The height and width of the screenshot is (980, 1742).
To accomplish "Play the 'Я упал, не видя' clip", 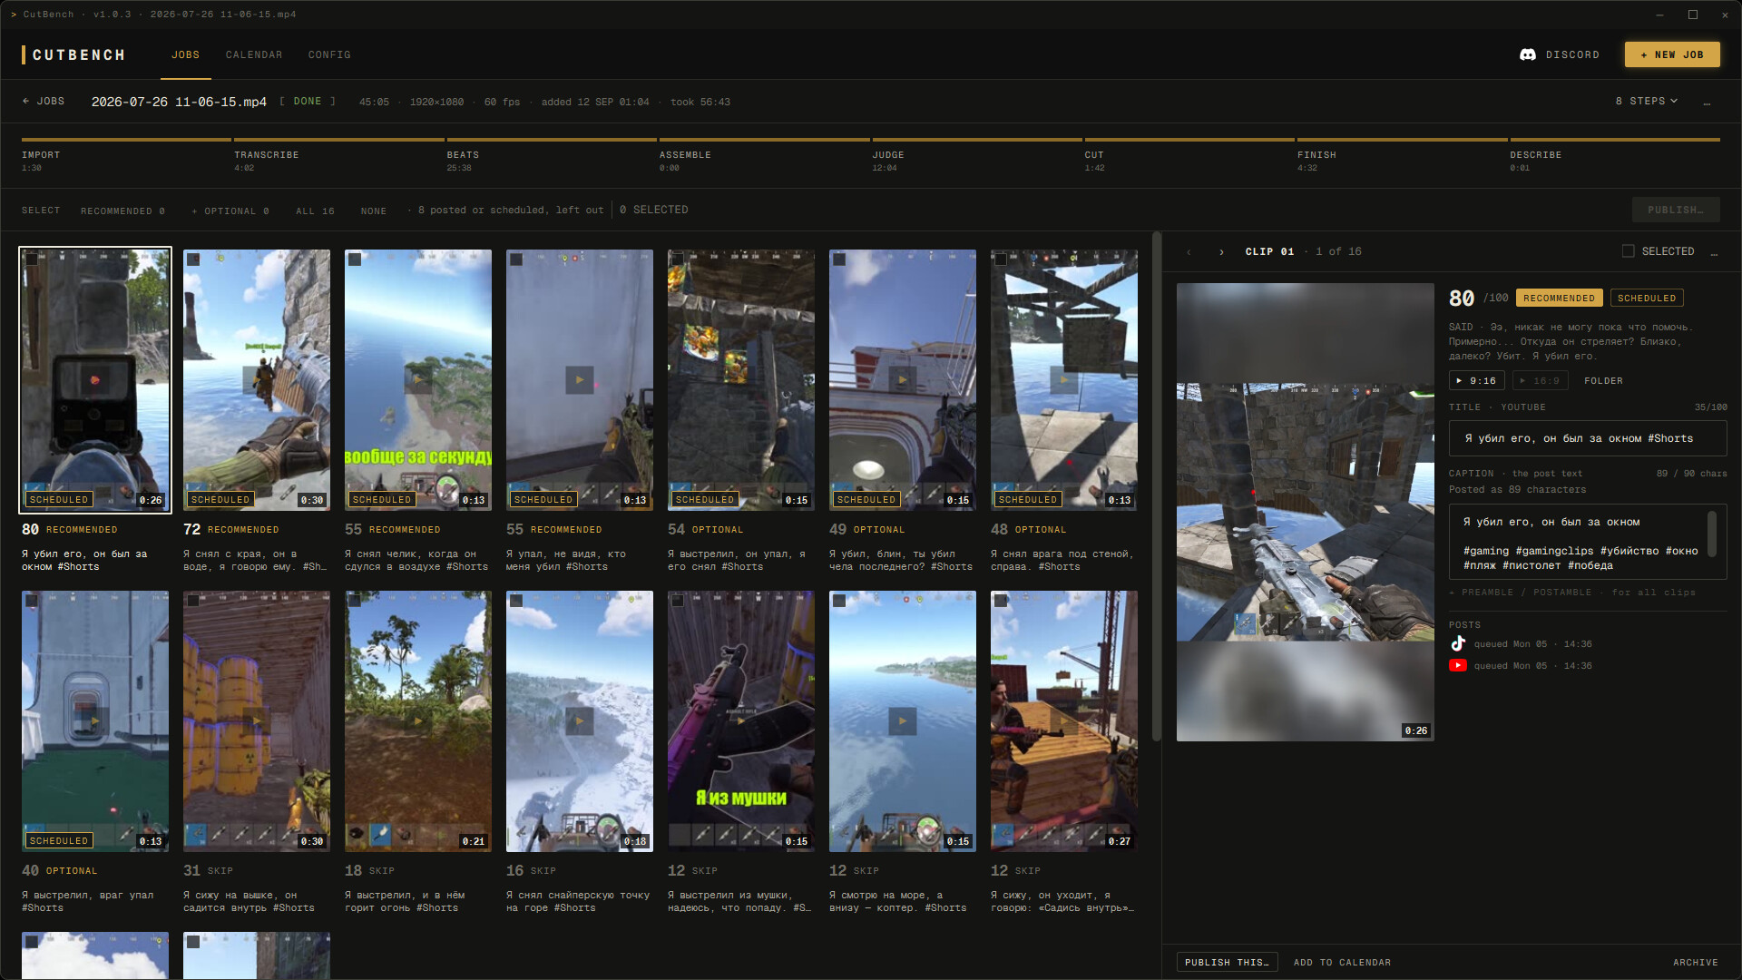I will [x=580, y=379].
